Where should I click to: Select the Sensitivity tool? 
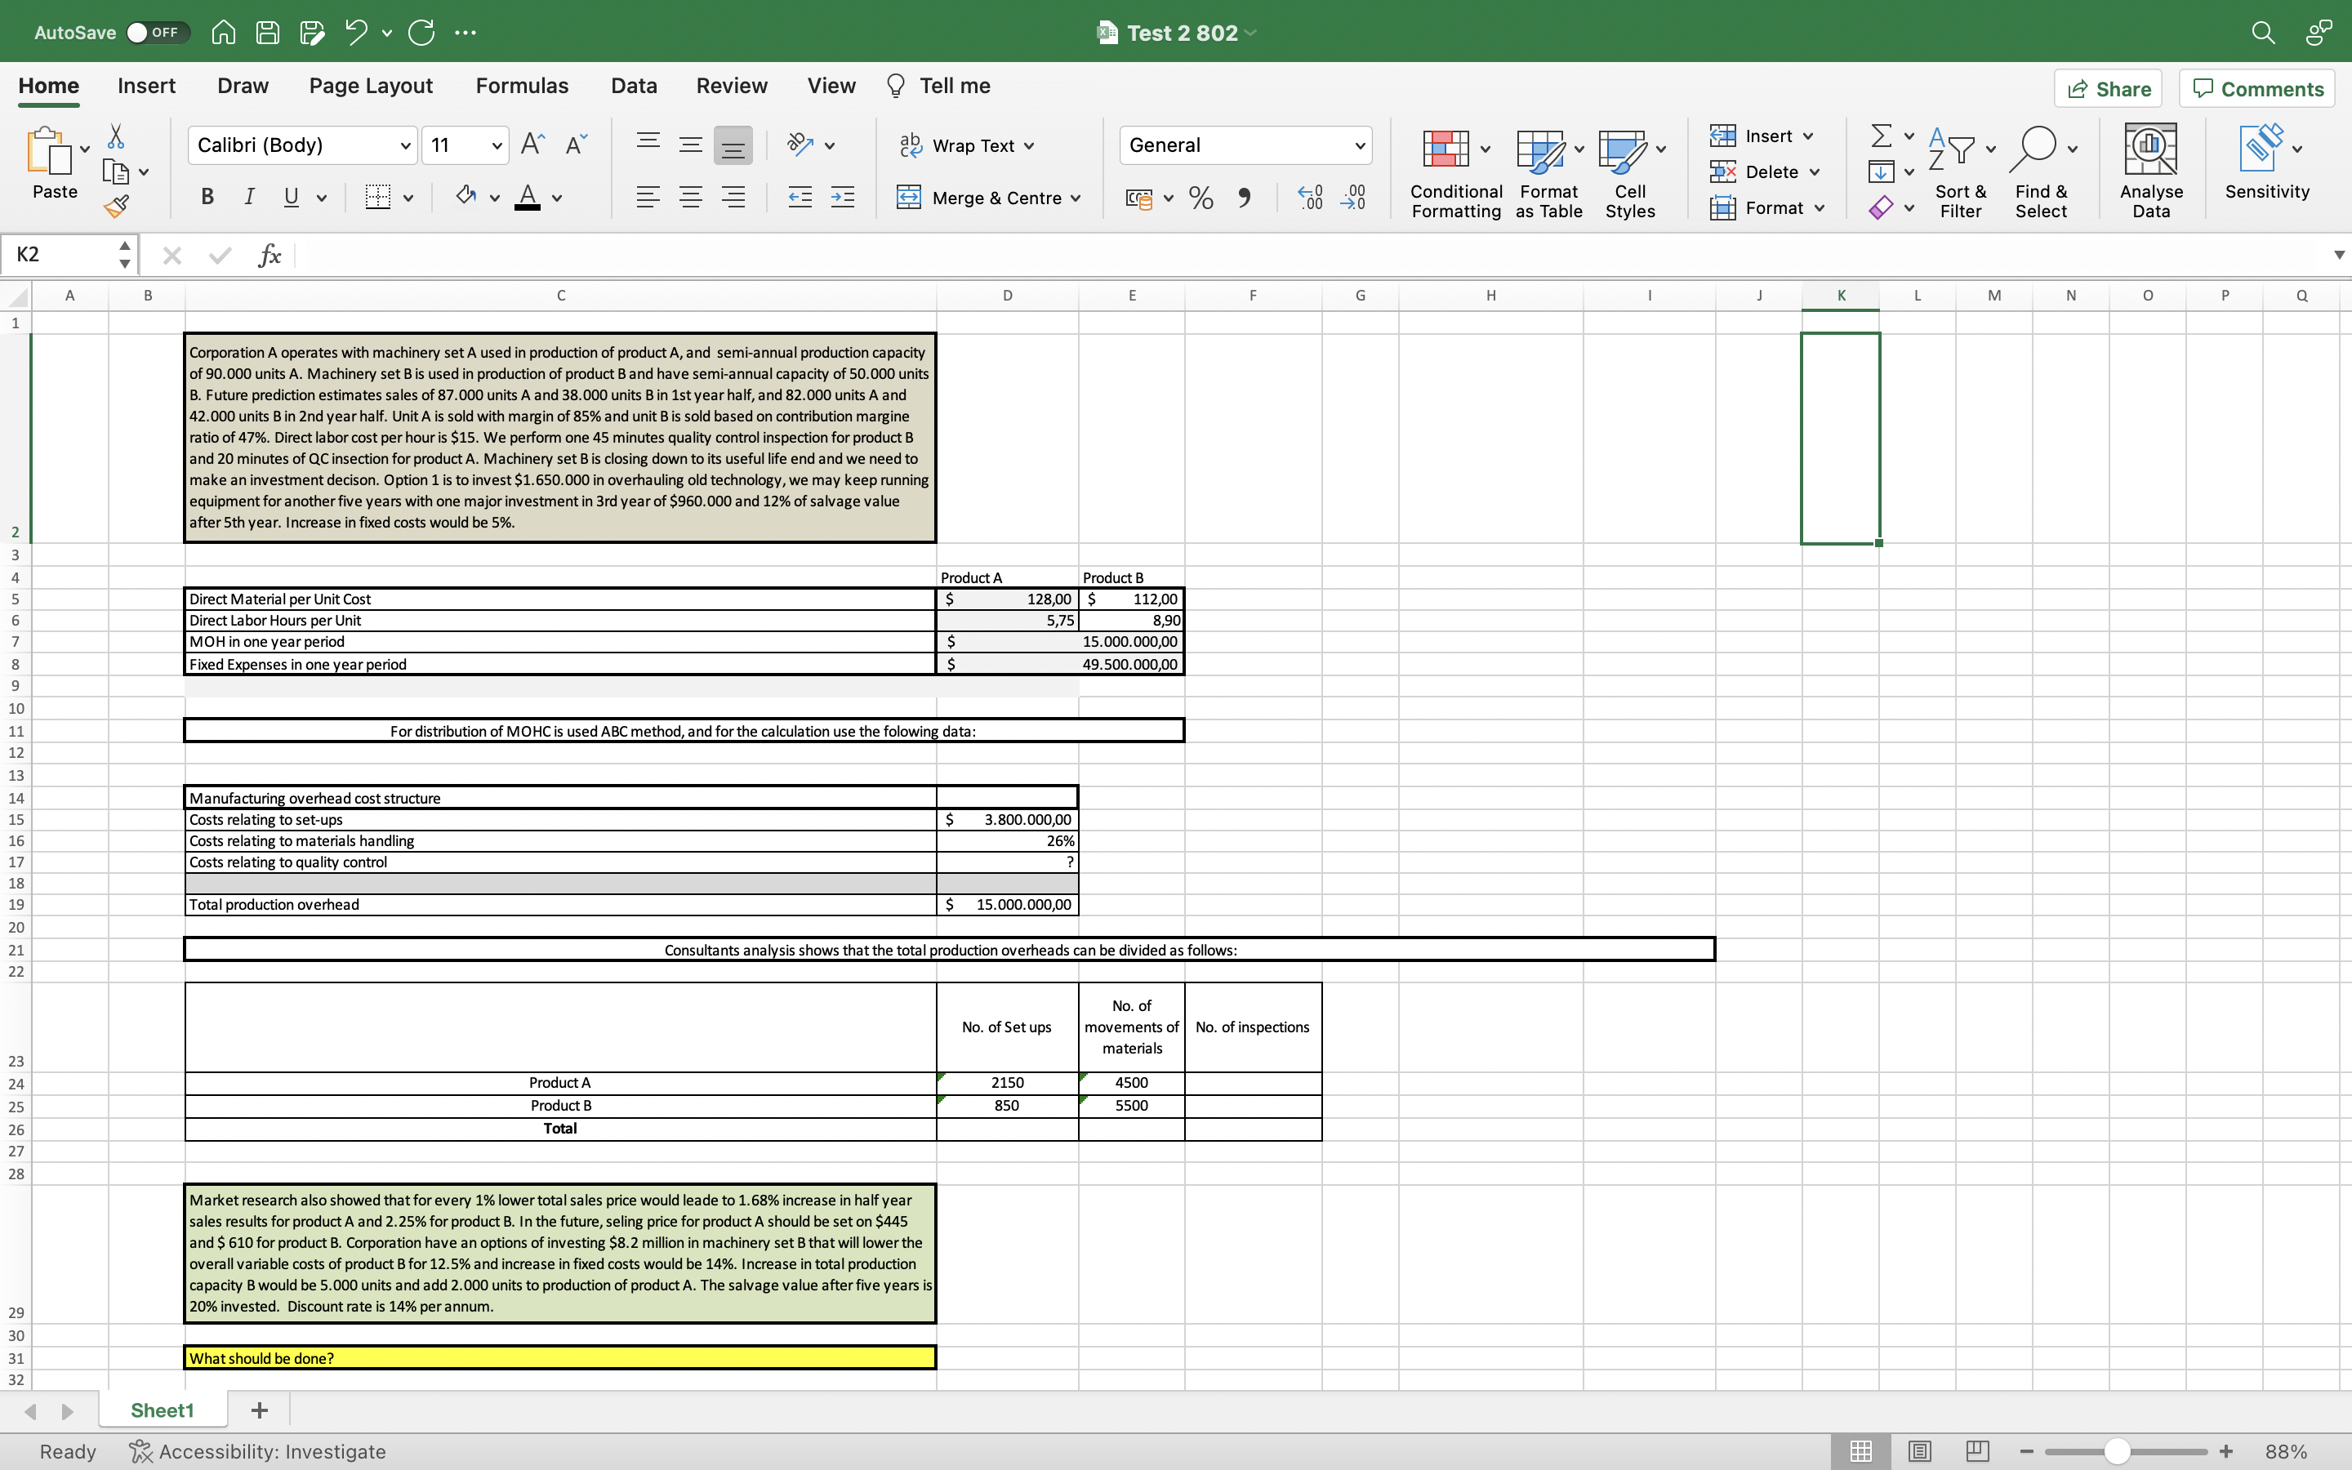(2267, 171)
